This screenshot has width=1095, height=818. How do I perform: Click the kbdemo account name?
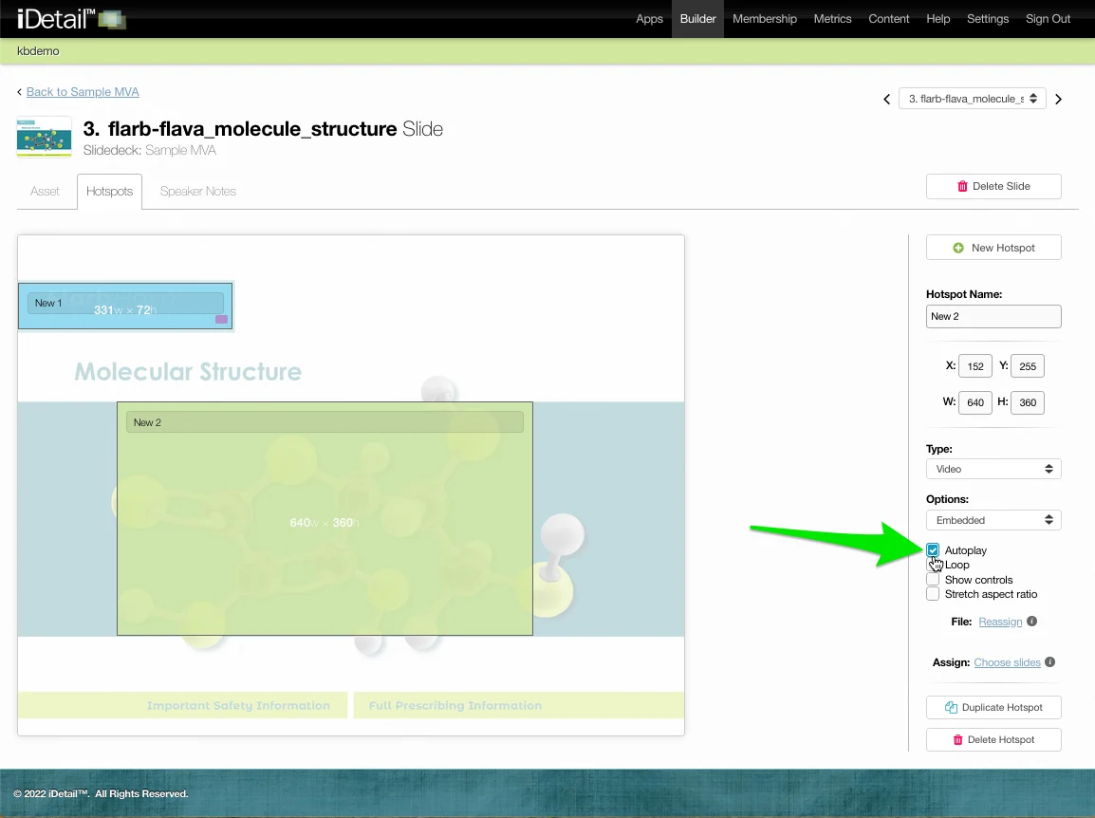[38, 51]
